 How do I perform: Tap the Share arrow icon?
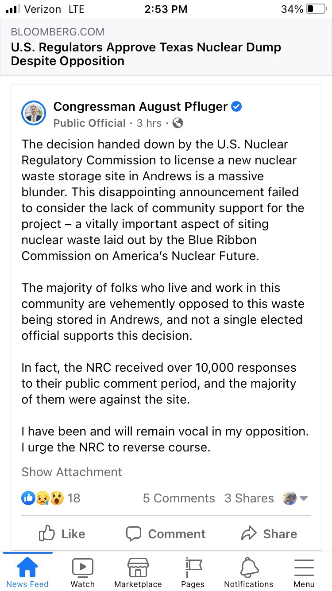coord(249,533)
